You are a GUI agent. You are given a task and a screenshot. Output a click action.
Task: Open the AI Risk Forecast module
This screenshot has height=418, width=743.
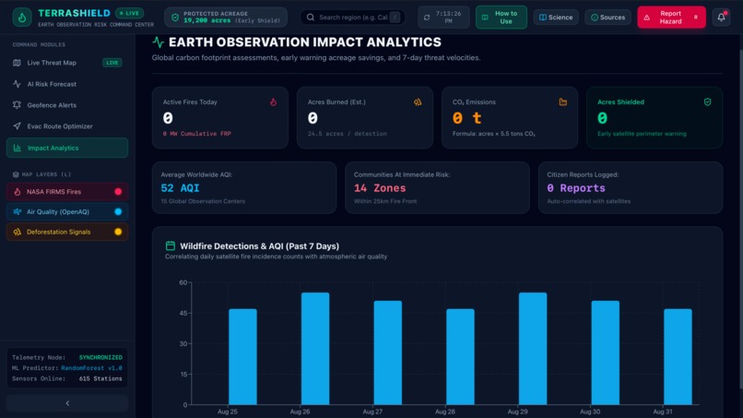tap(67, 84)
